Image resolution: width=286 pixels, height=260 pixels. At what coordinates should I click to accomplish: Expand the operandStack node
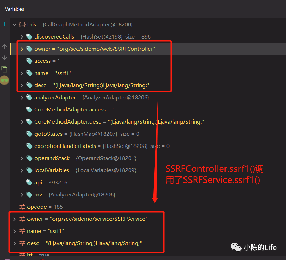click(22, 158)
